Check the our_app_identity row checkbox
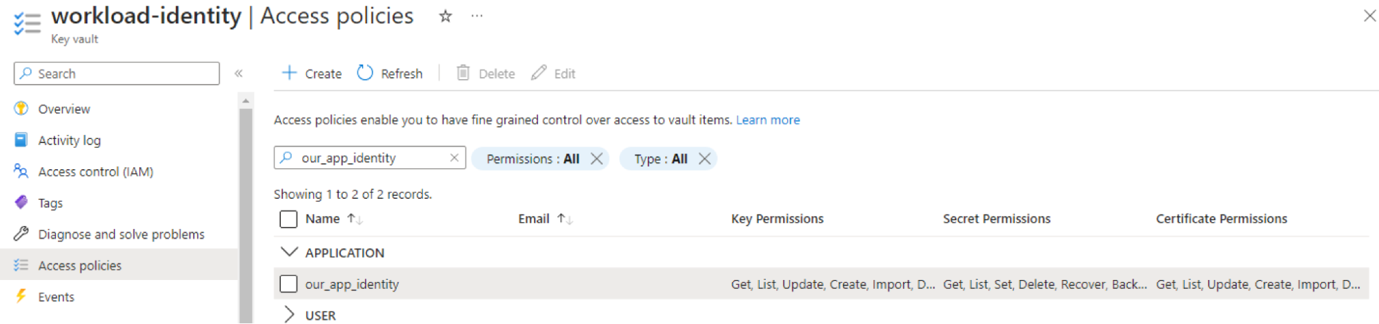This screenshot has height=324, width=1379. click(288, 284)
